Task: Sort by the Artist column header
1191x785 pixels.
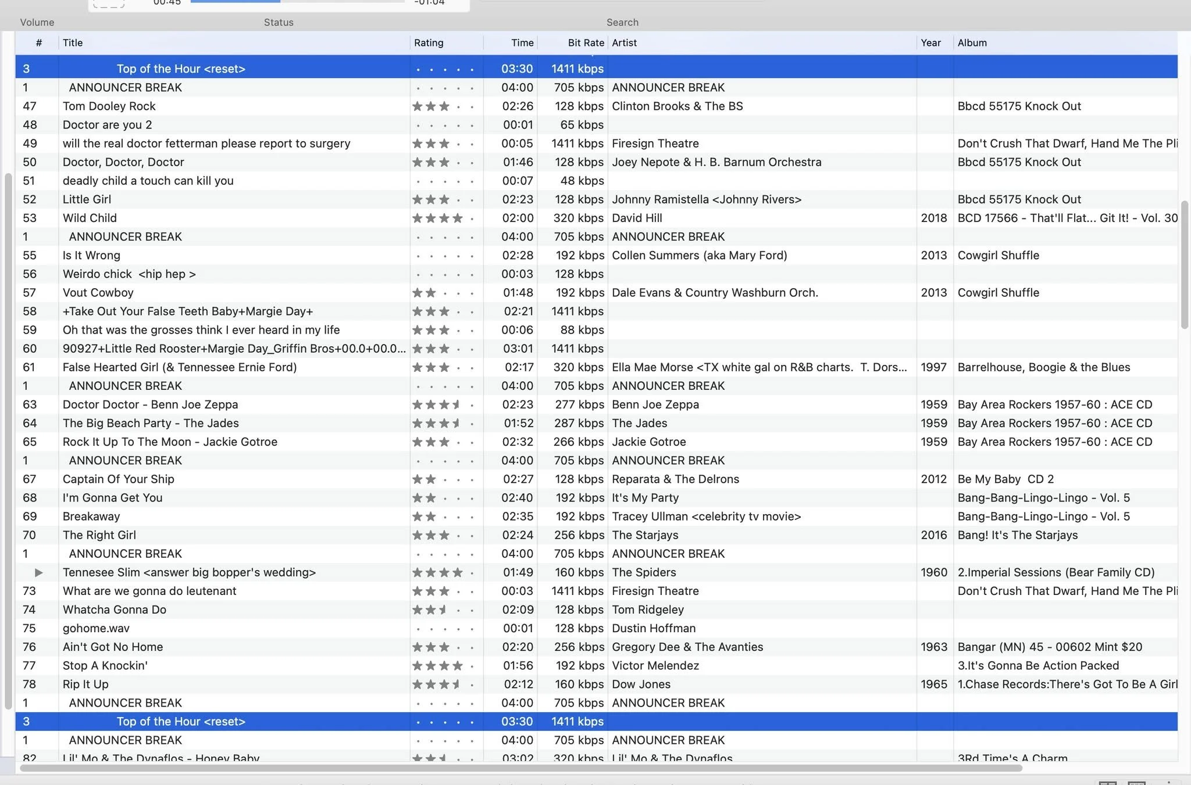Action: click(x=762, y=43)
